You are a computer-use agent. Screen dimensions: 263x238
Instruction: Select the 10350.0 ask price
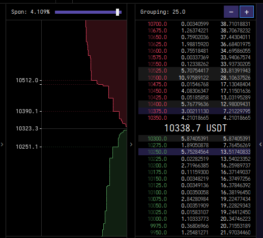157,118
